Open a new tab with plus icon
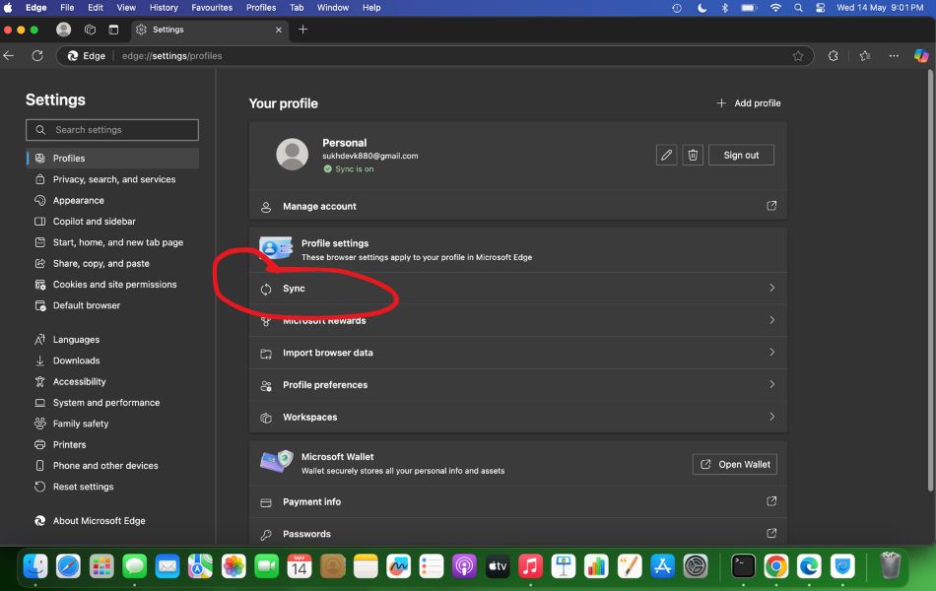 pyautogui.click(x=302, y=30)
